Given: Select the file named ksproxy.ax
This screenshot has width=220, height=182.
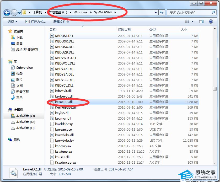Looking at the screenshot, I should click(x=63, y=146).
